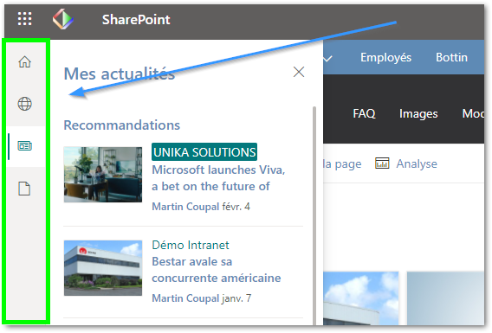Open the Employés navigation item
The height and width of the screenshot is (333, 492).
(385, 57)
